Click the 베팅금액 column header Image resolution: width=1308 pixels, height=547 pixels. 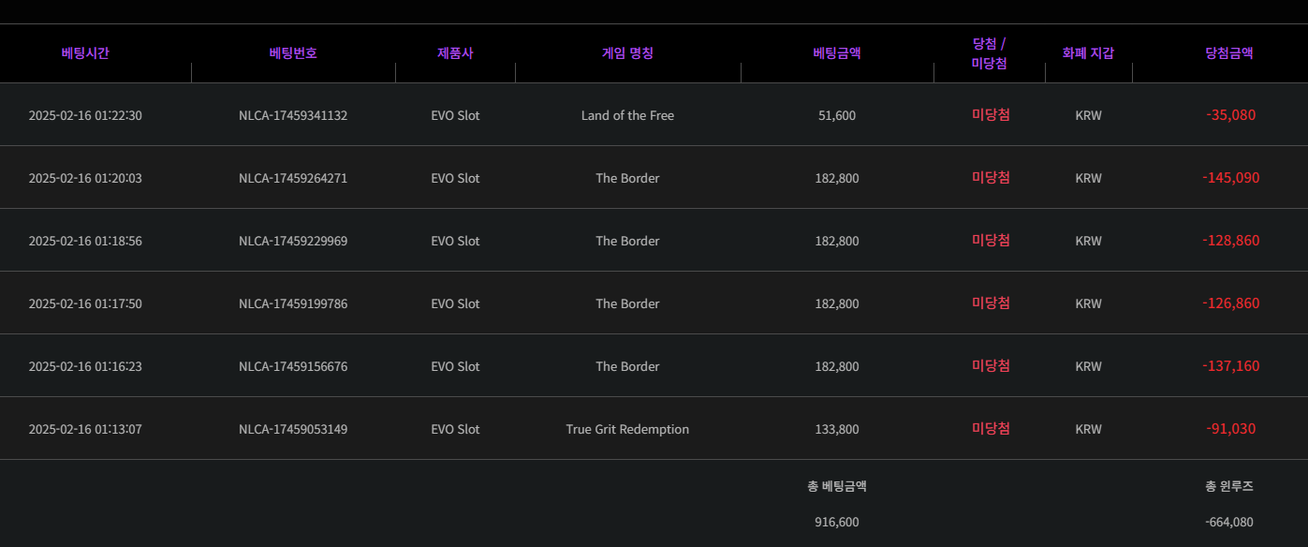[x=837, y=53]
